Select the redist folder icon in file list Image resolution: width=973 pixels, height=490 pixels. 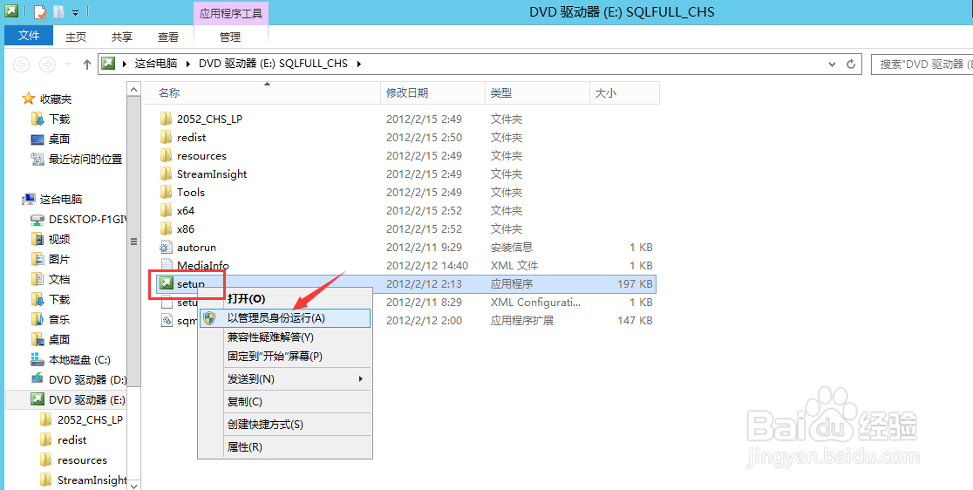[166, 137]
